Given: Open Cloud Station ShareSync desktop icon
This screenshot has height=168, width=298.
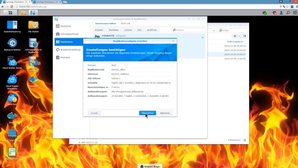Looking at the screenshot, I should point(12,82).
